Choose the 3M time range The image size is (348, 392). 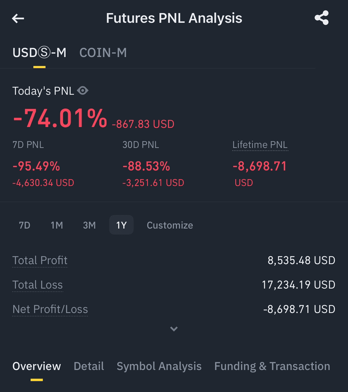89,225
